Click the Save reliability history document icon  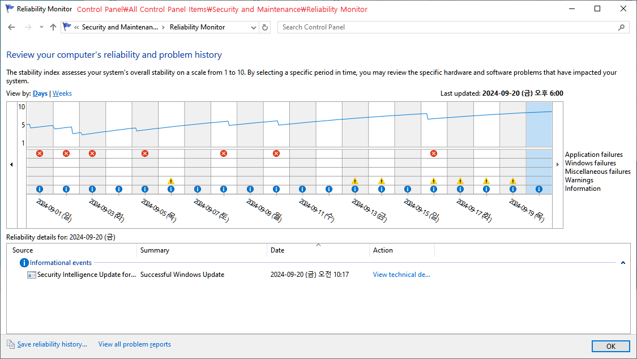point(11,344)
